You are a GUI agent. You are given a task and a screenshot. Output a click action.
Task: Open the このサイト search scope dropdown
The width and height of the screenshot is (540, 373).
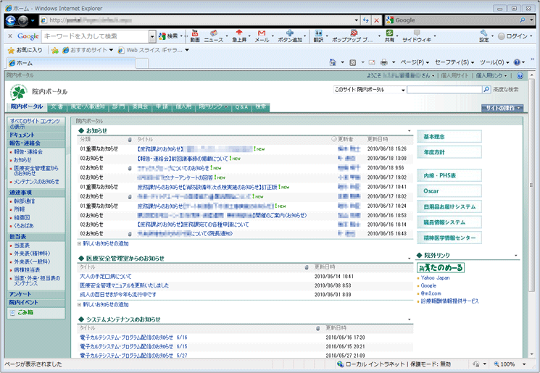coord(403,90)
